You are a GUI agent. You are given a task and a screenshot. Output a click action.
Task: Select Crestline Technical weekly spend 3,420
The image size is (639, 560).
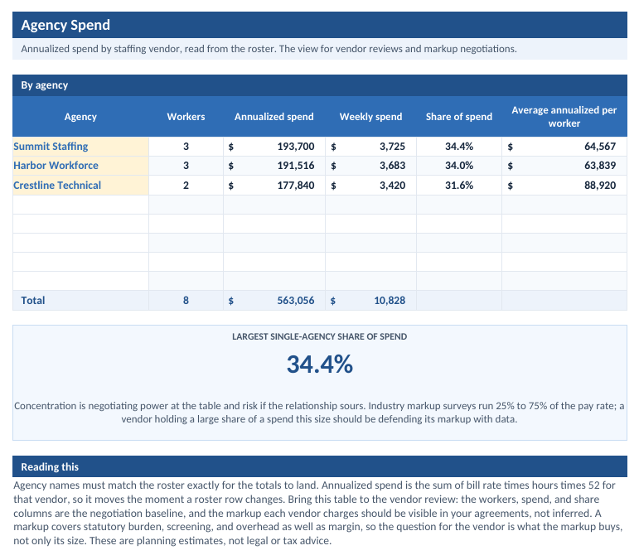(x=370, y=185)
